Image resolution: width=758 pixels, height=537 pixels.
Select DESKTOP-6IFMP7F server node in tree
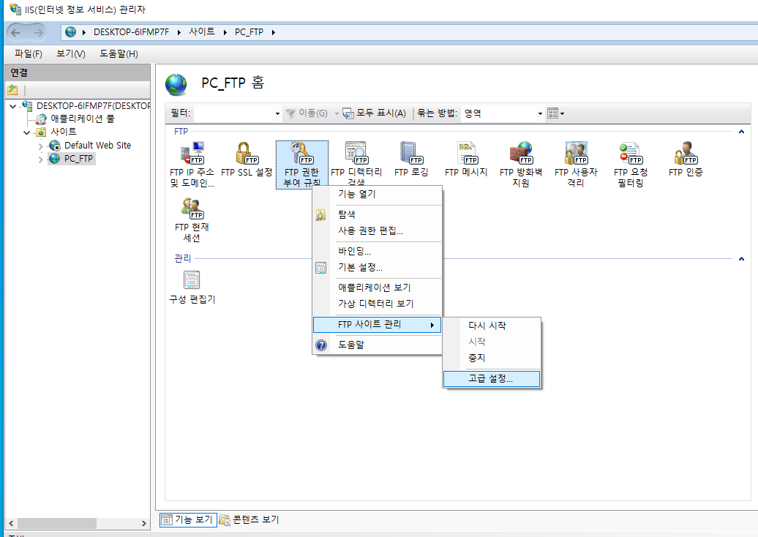[x=93, y=106]
